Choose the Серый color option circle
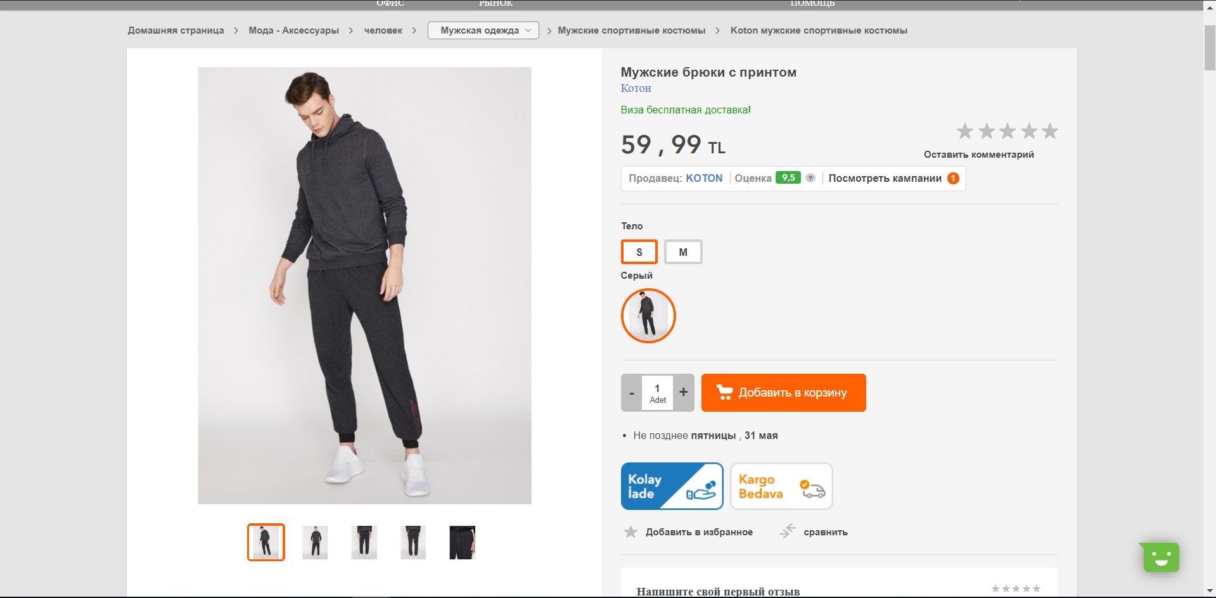This screenshot has width=1216, height=598. (x=648, y=315)
